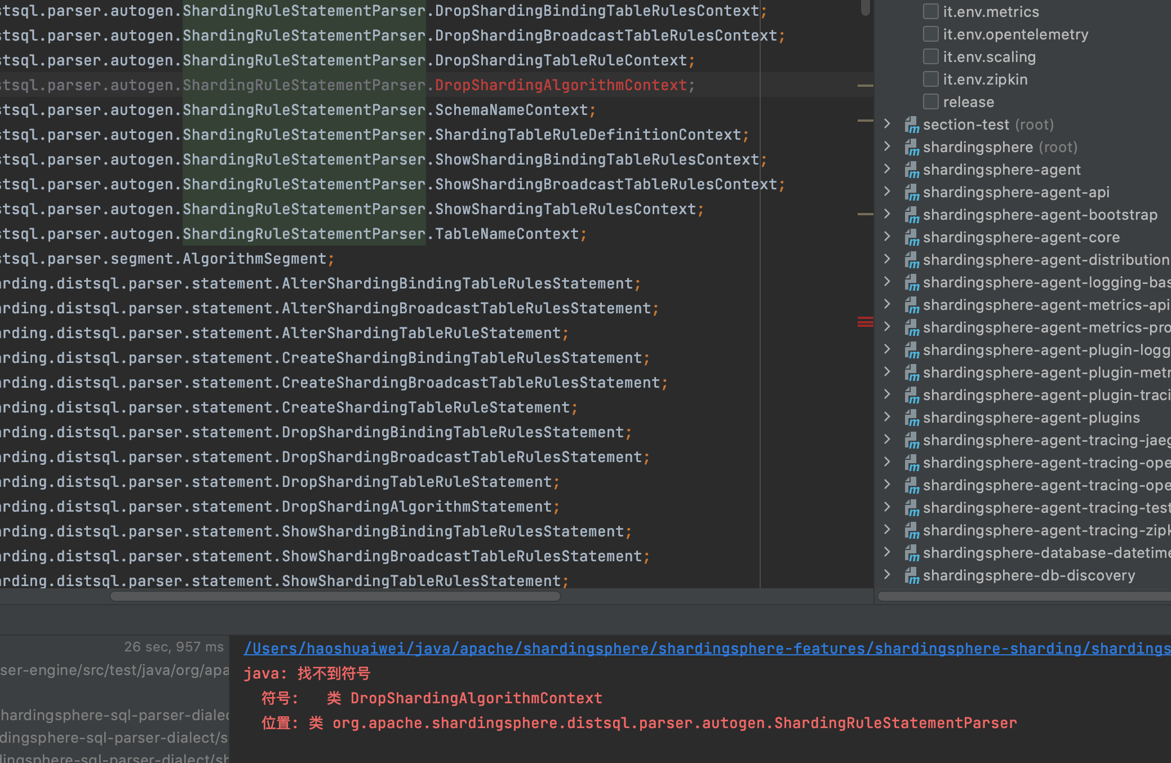Click the editor horizontal scrollbar

[x=335, y=596]
